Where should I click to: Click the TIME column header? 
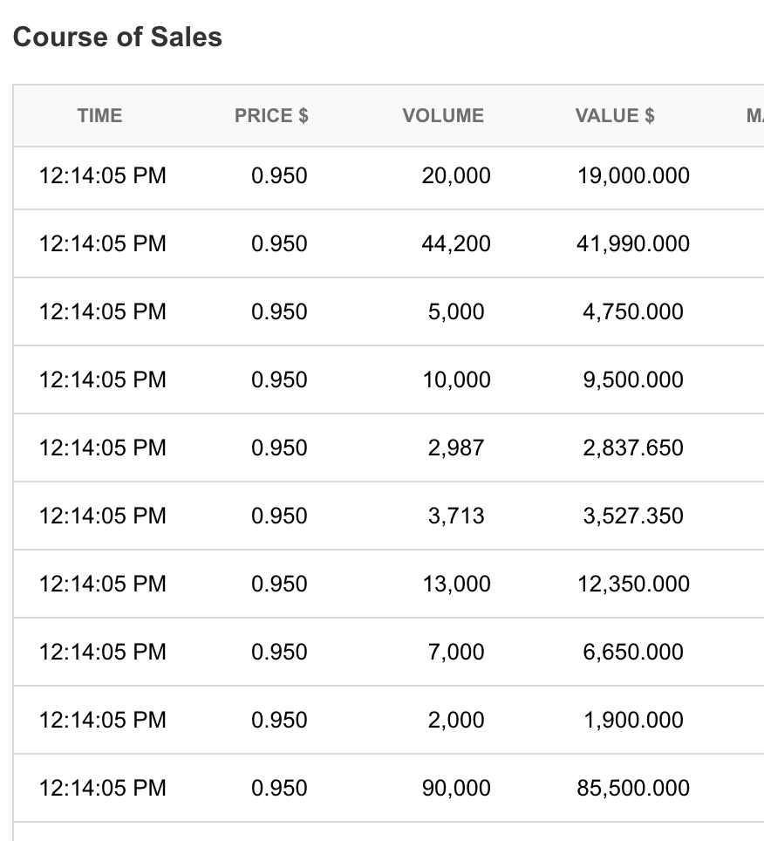tap(99, 116)
